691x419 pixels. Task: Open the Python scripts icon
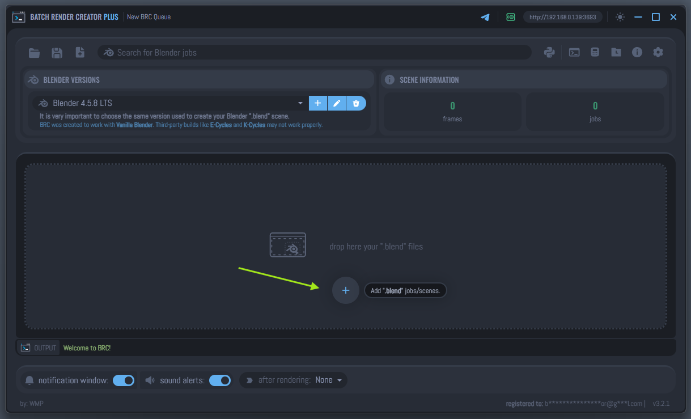click(549, 52)
